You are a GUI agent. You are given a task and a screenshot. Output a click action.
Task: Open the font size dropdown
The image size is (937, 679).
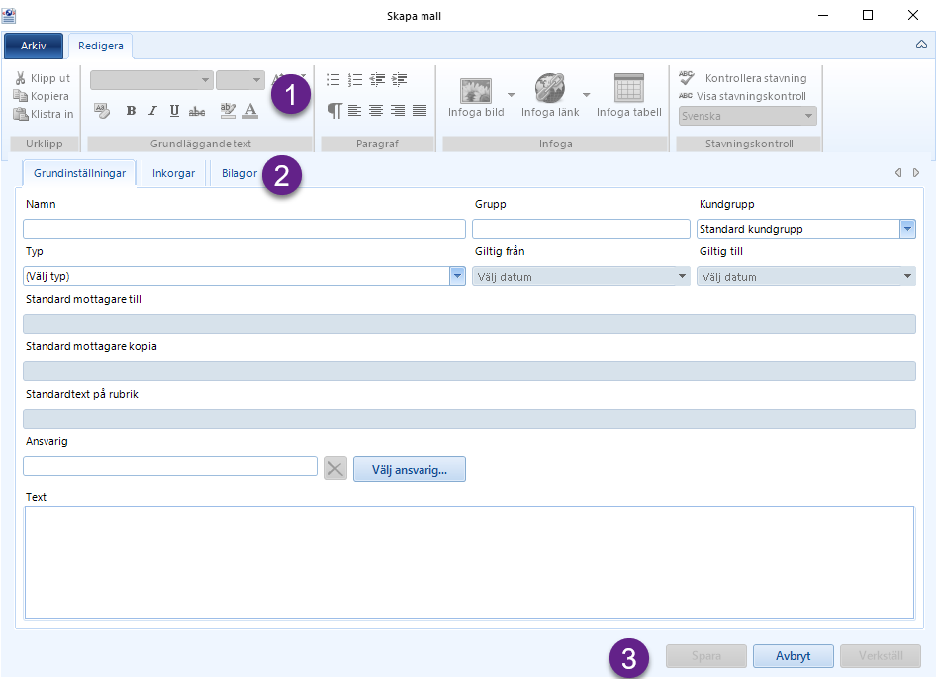coord(256,80)
